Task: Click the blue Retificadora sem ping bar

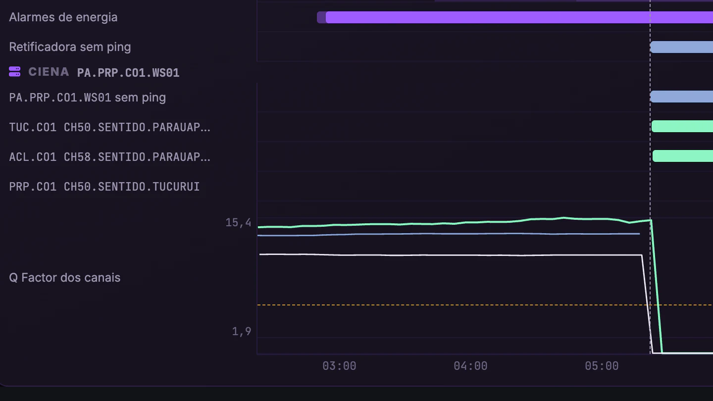Action: 682,47
